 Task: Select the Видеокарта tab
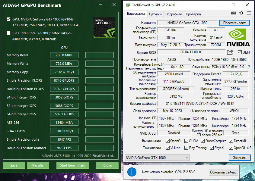coord(136,14)
